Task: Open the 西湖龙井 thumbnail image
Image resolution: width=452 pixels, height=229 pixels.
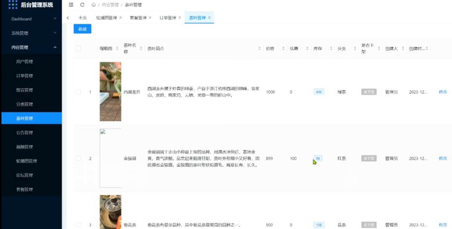Action: coord(110,92)
